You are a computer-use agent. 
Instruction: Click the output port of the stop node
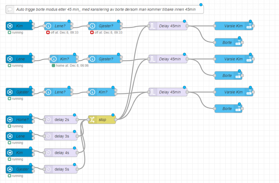pyautogui.click(x=116, y=120)
